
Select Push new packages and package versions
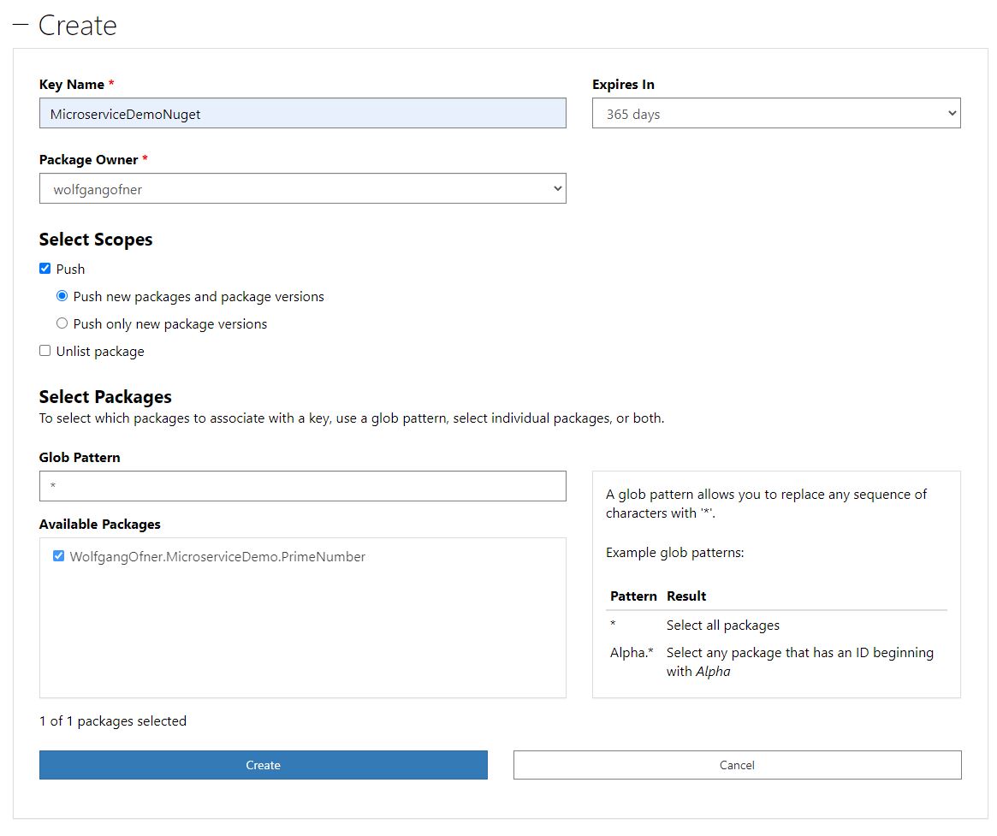tap(61, 296)
